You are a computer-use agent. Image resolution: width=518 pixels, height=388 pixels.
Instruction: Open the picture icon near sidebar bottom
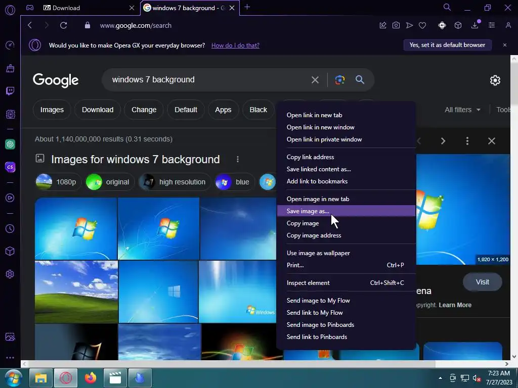10,336
